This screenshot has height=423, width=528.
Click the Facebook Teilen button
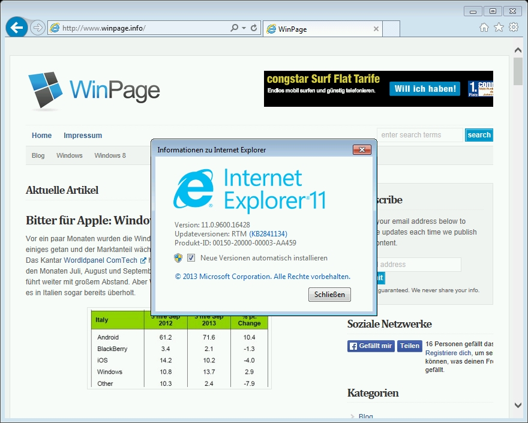click(409, 346)
